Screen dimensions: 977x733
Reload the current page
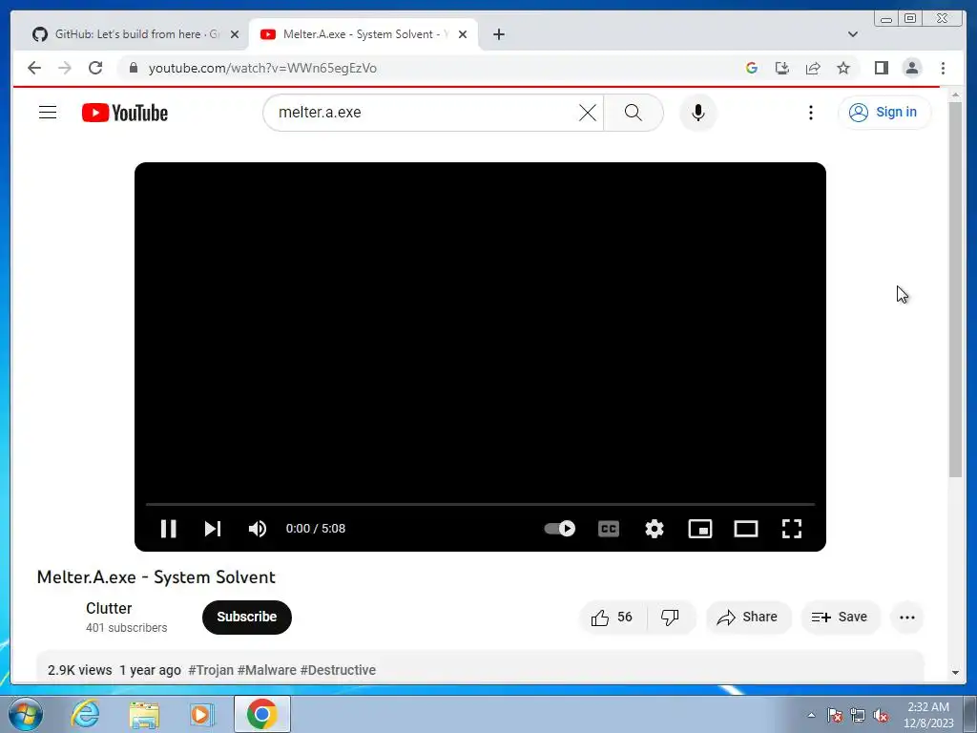coord(95,68)
